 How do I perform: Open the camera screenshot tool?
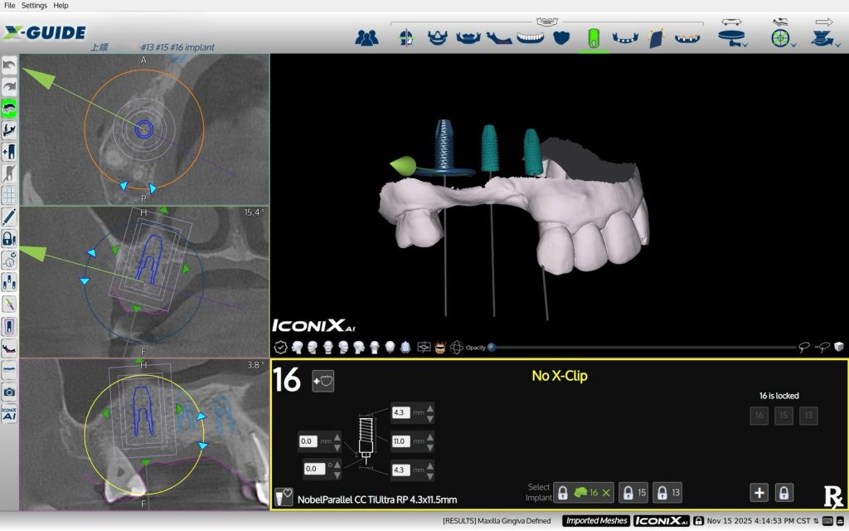tap(9, 392)
